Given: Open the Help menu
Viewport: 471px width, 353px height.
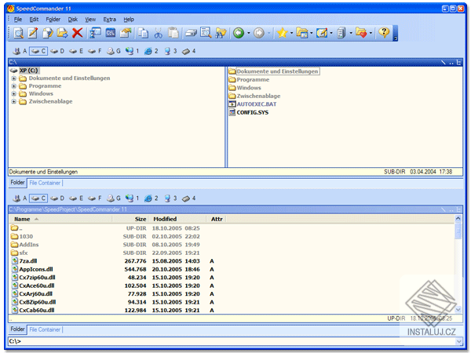Looking at the screenshot, I should [129, 20].
